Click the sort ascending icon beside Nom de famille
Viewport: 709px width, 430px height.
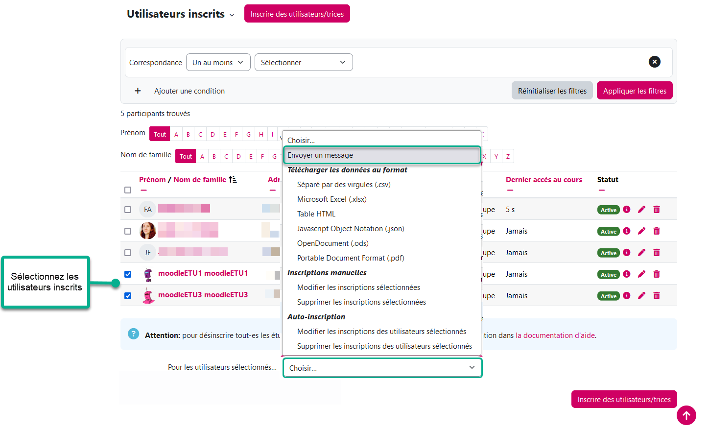(x=233, y=180)
